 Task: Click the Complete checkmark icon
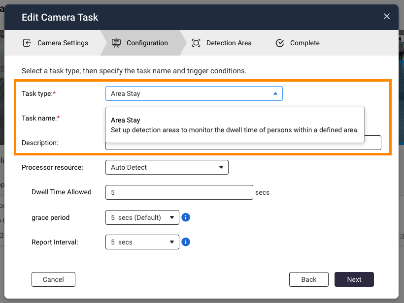click(x=279, y=43)
